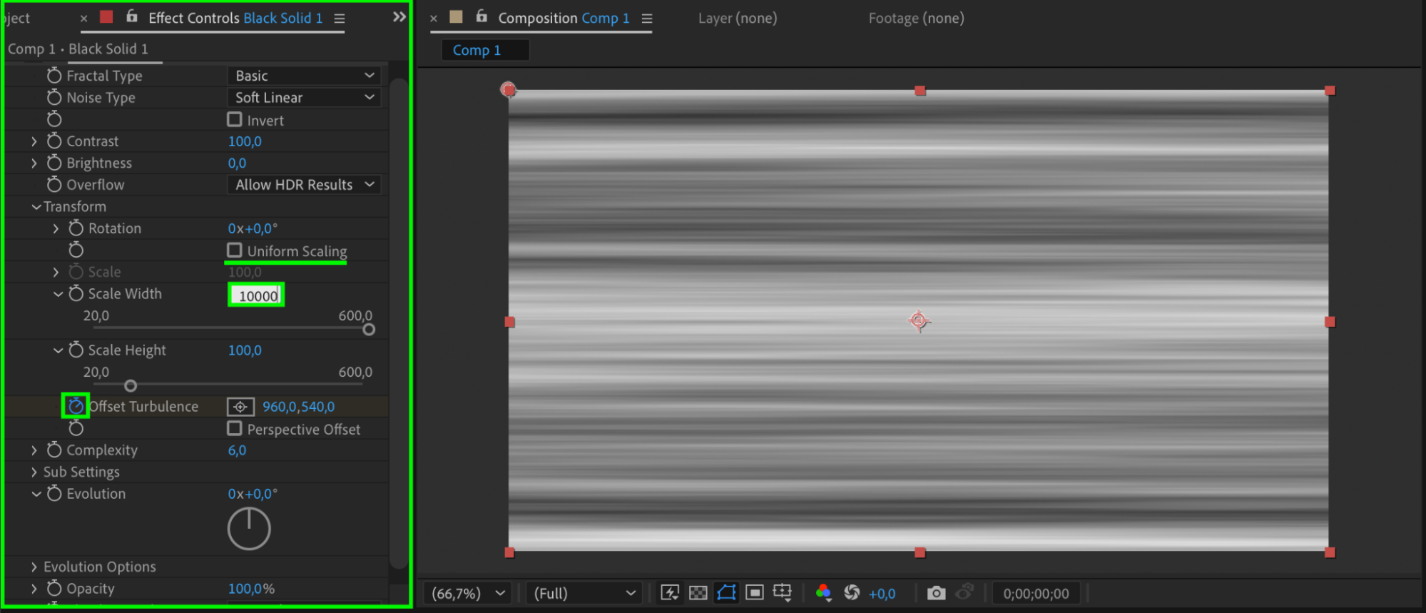Toggle the Offset Turbulence stopwatch
This screenshot has height=613, width=1426.
[76, 406]
